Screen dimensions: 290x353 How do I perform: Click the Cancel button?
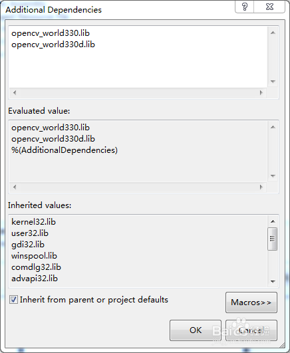coord(251,330)
